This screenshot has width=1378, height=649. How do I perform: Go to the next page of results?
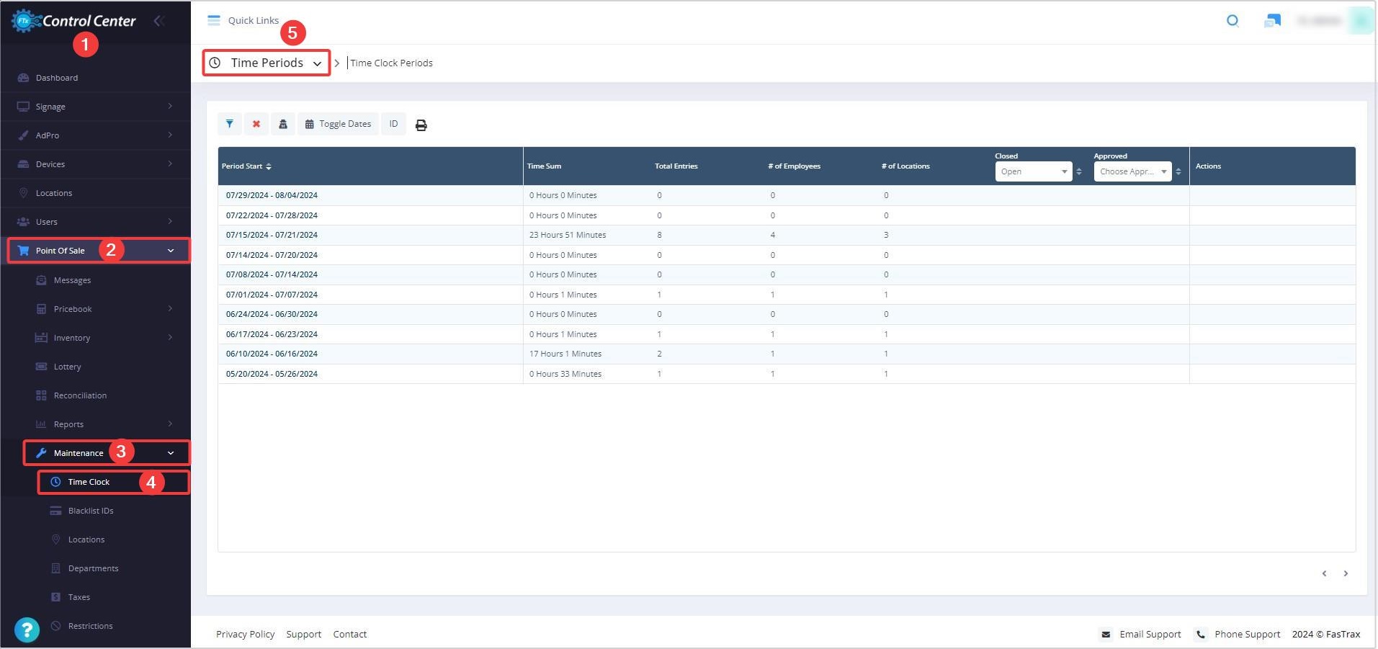1345,573
